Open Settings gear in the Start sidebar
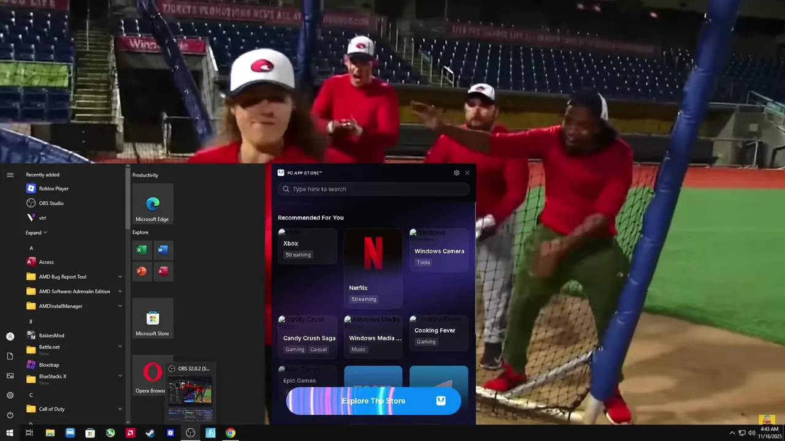This screenshot has width=785, height=441. [10, 395]
